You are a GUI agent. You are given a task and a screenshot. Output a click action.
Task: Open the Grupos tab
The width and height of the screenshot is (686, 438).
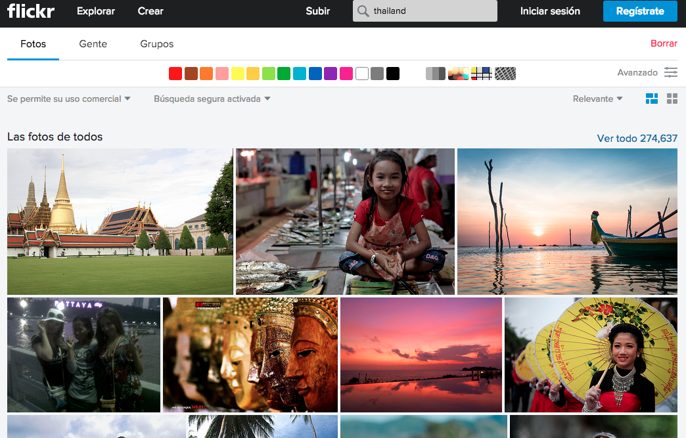click(156, 44)
